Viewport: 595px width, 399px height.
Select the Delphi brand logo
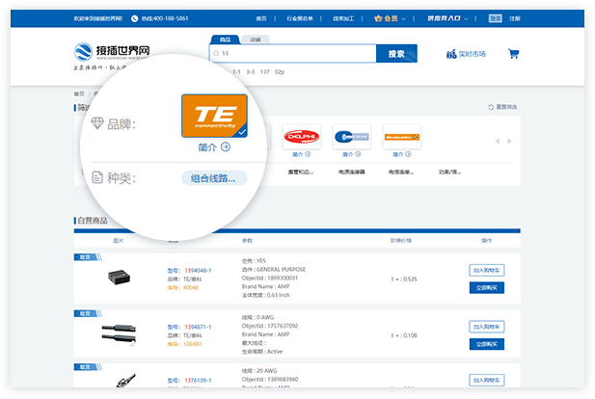pos(302,137)
